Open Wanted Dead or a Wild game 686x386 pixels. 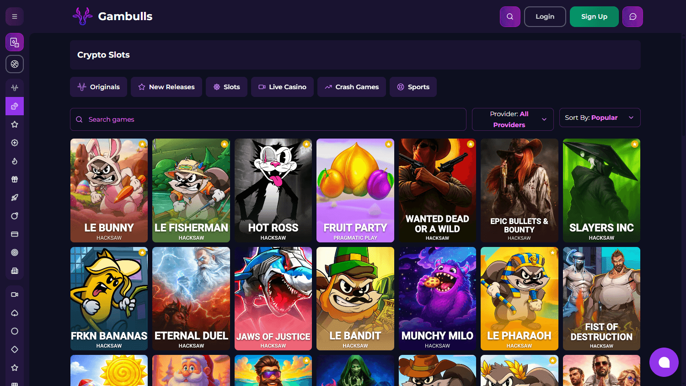click(x=437, y=190)
